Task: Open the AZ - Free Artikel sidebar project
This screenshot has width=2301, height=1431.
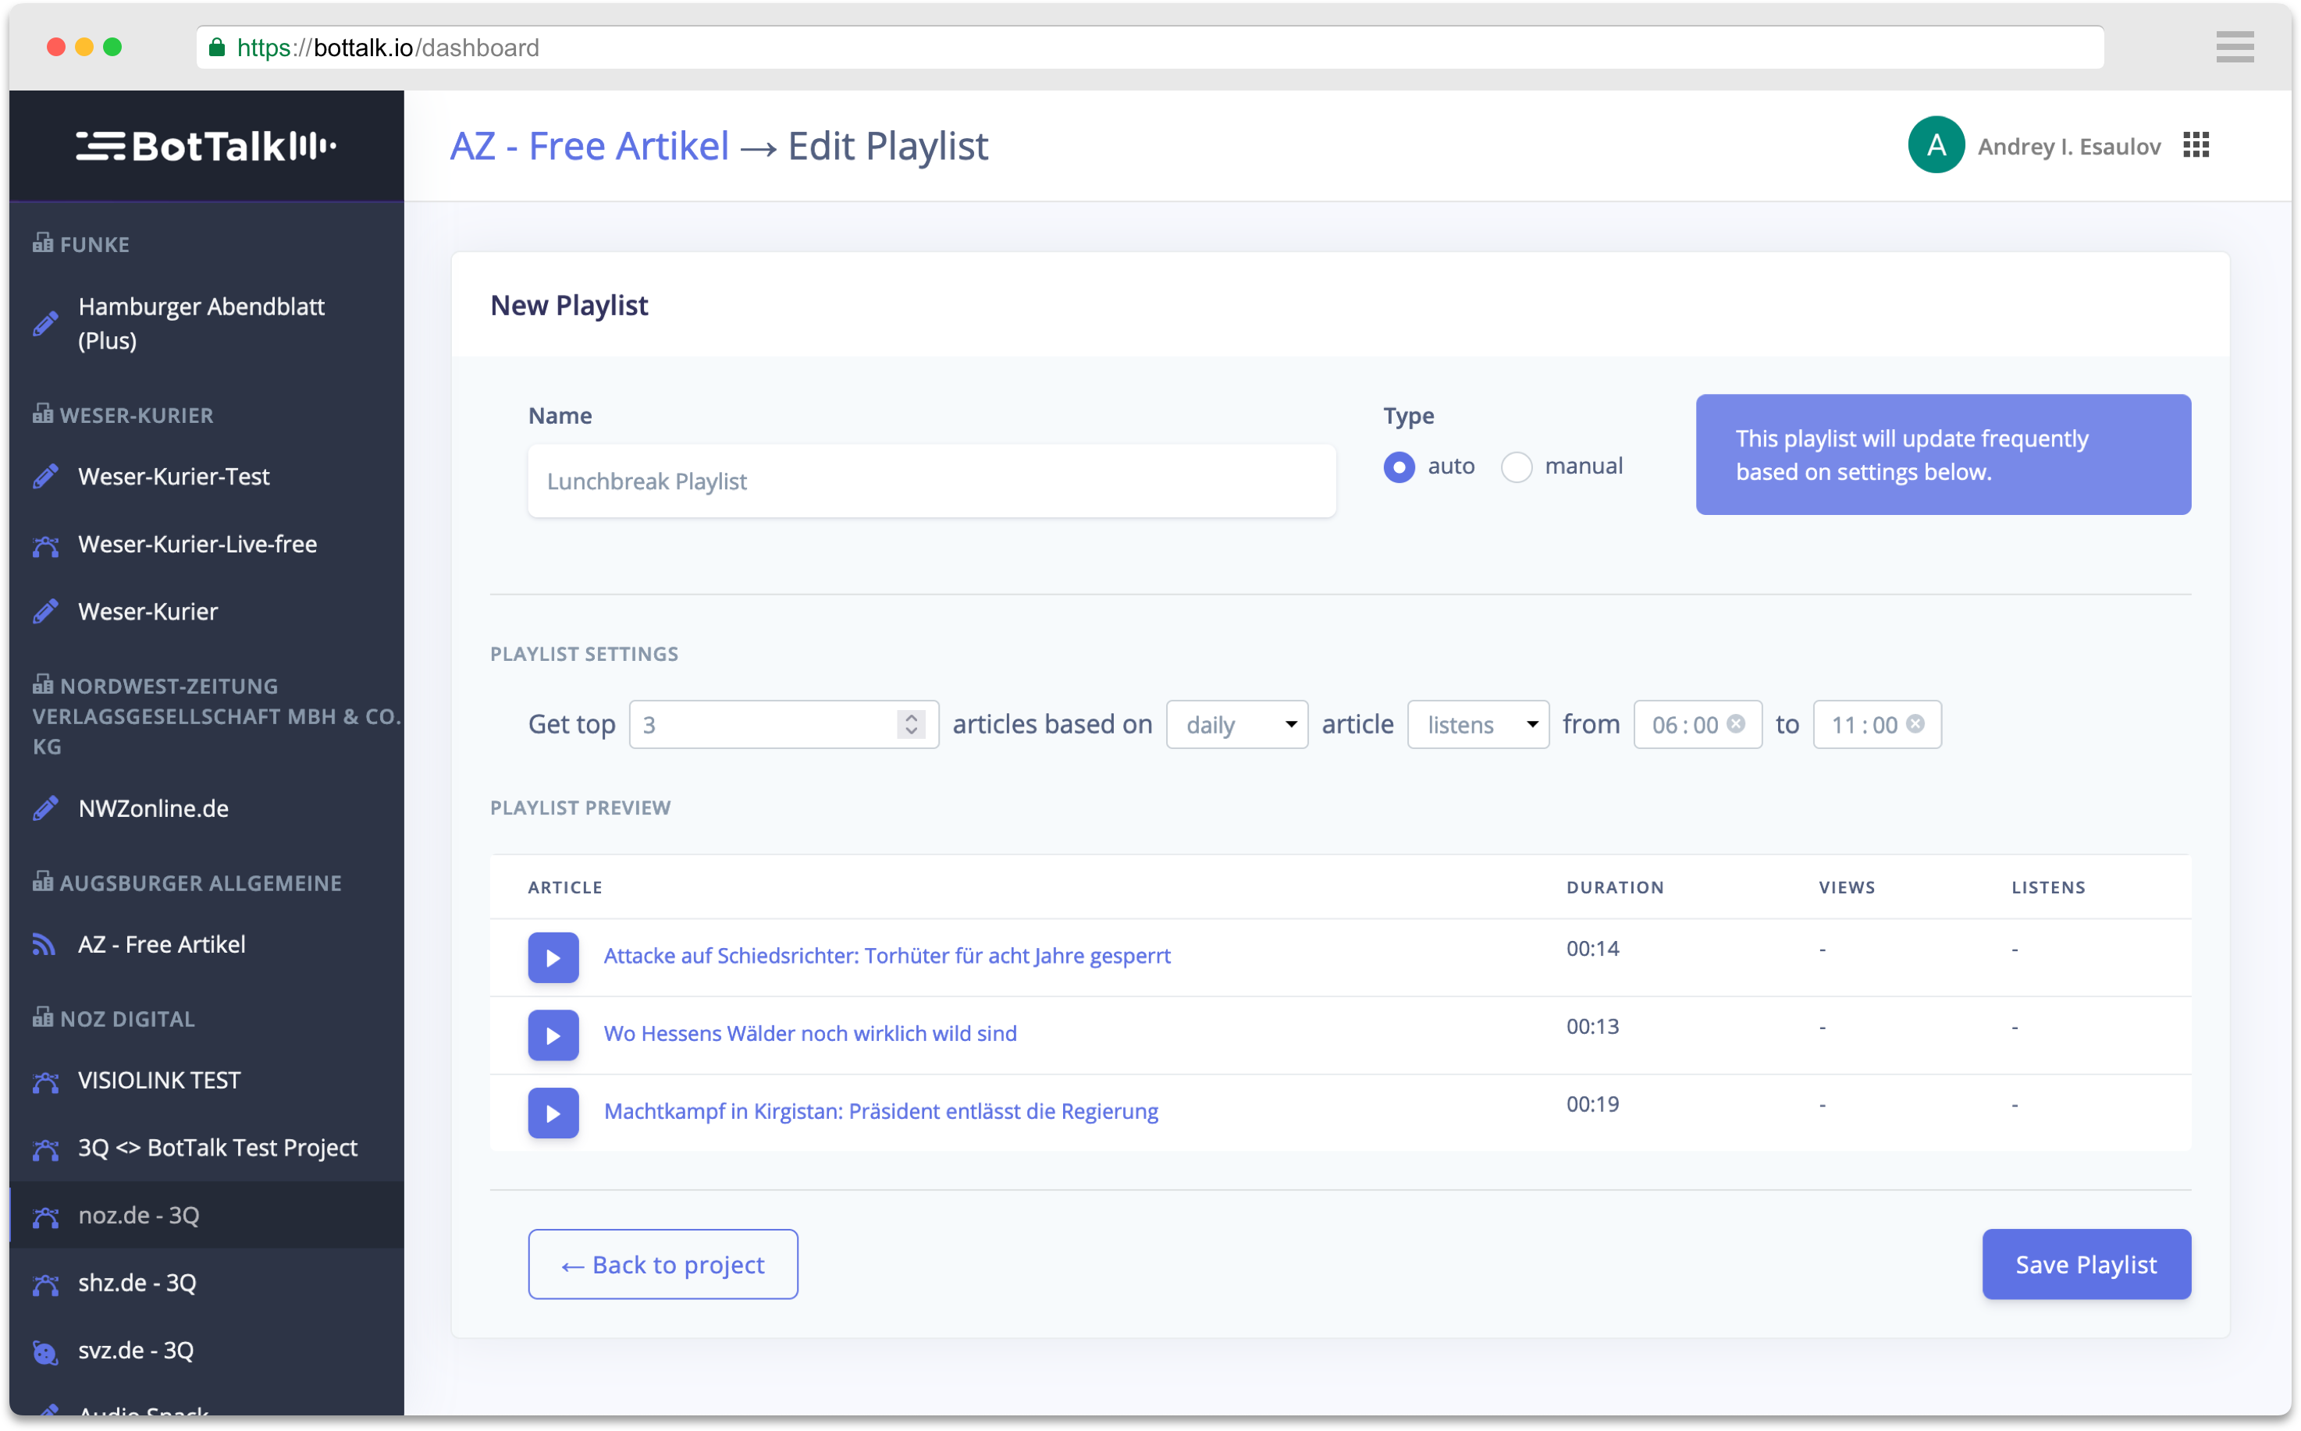Action: pos(162,945)
